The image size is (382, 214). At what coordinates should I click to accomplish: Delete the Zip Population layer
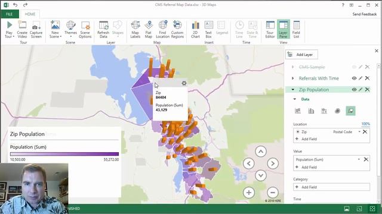[x=367, y=90]
